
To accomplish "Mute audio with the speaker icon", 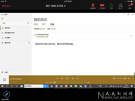I will [x=114, y=78].
